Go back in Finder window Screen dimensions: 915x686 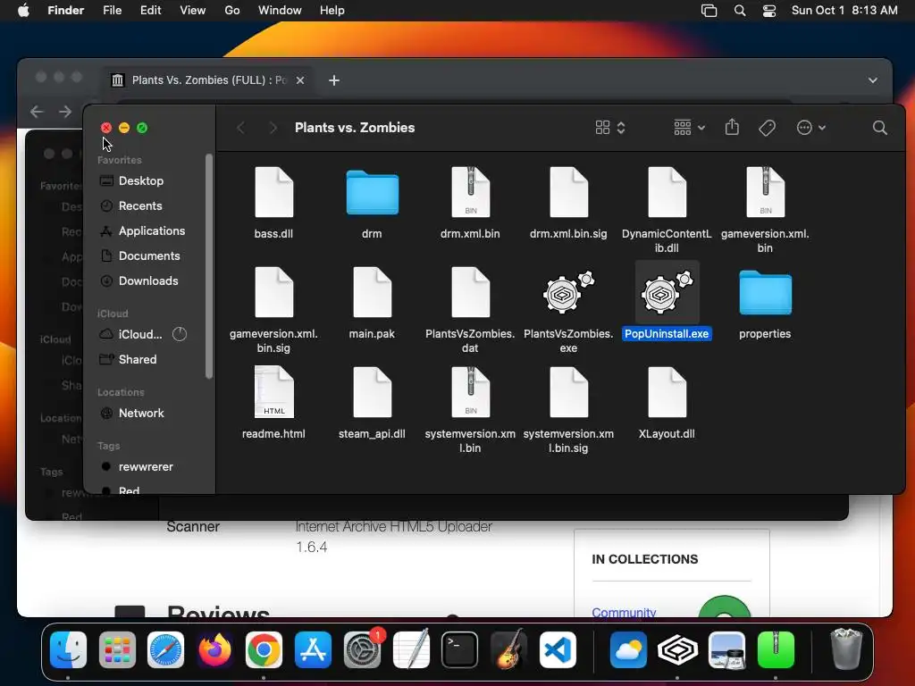click(x=241, y=128)
